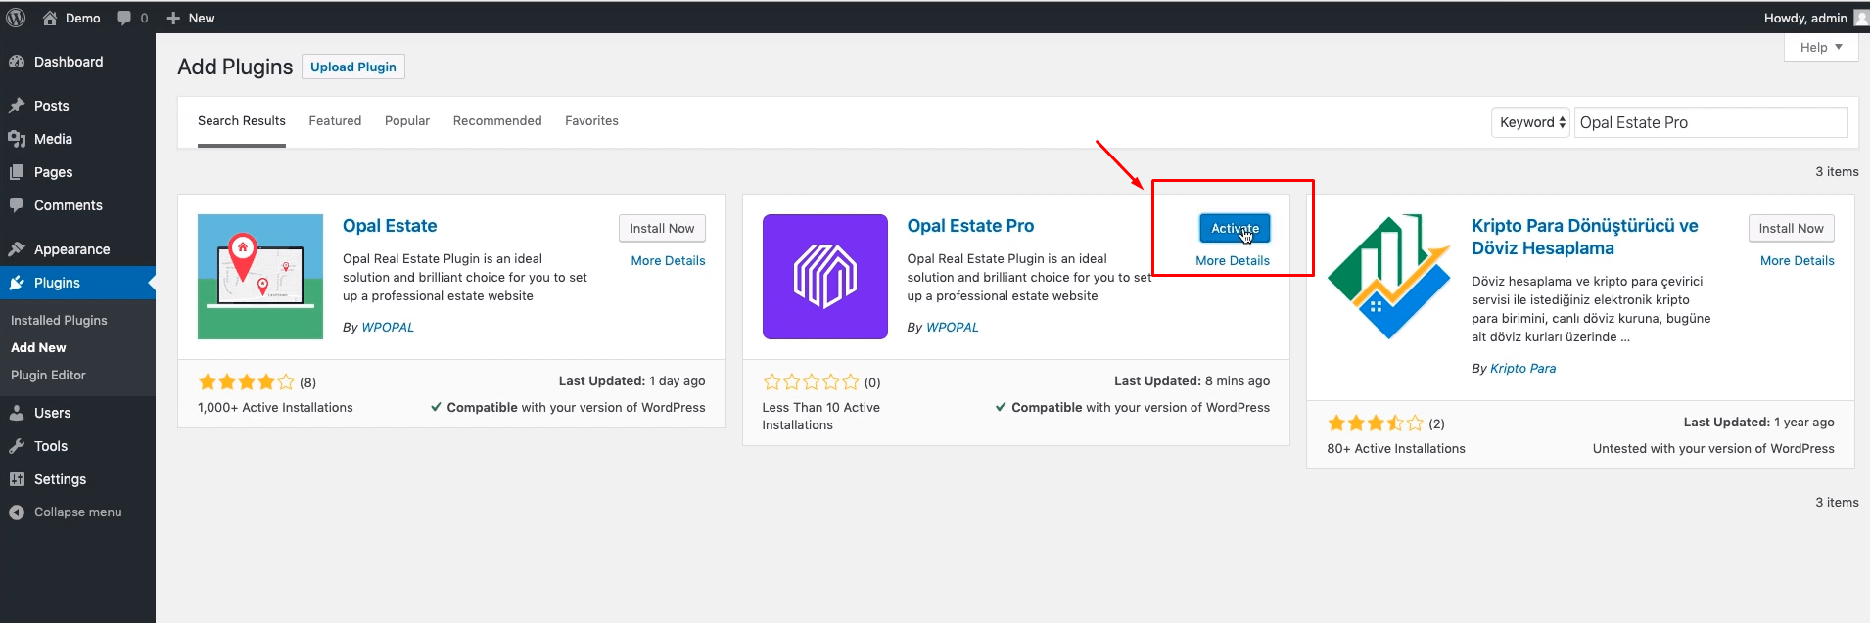Switch to the Recommended tab
This screenshot has width=1870, height=623.
point(497,121)
